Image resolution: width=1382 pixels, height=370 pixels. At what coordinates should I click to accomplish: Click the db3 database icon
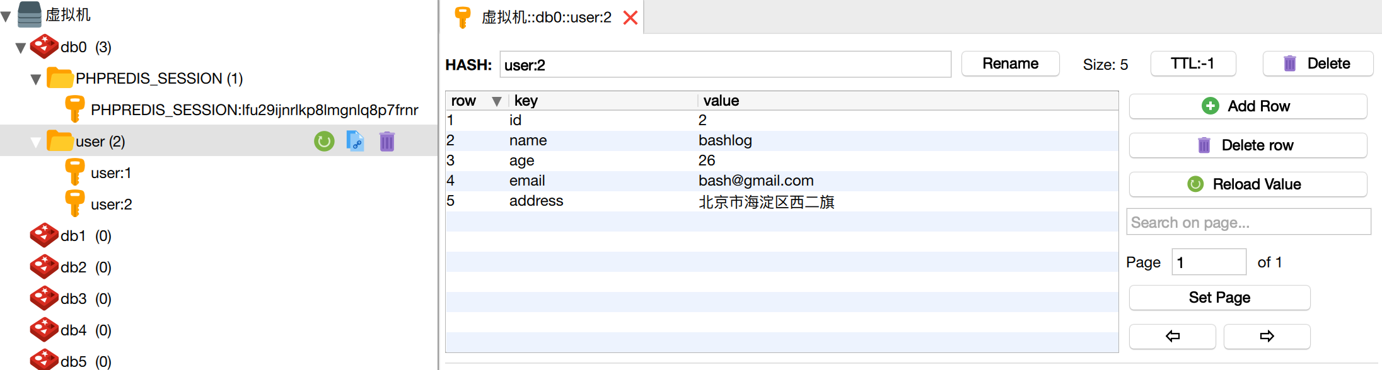click(x=44, y=299)
